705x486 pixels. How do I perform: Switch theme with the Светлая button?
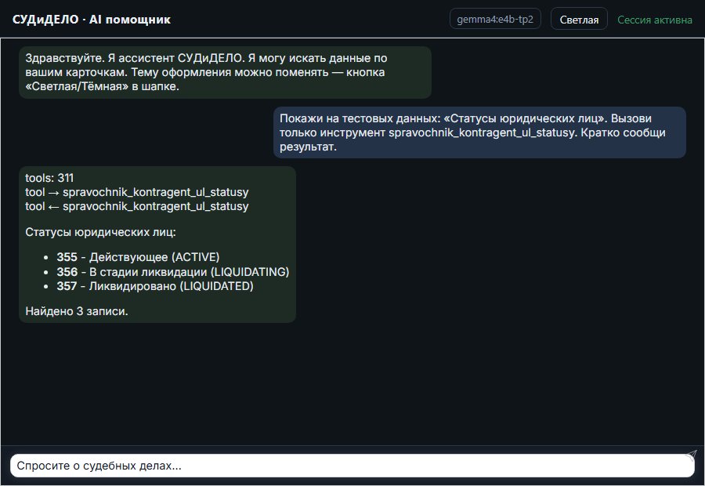click(579, 20)
